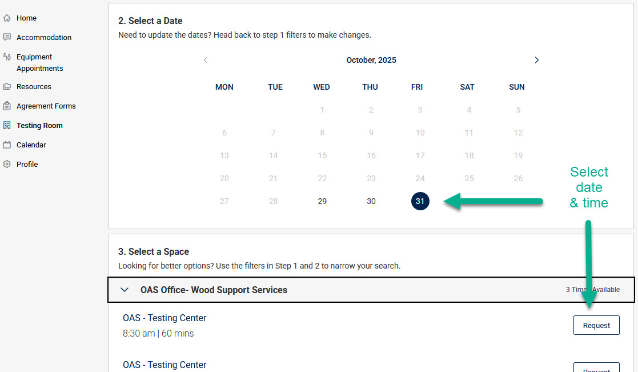This screenshot has width=638, height=372.
Task: Go to the next month arrow
Action: click(x=536, y=60)
